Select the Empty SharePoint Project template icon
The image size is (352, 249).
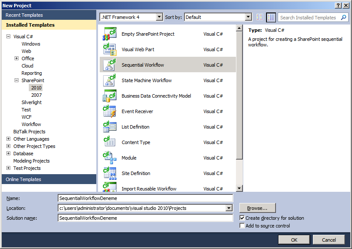(109, 34)
